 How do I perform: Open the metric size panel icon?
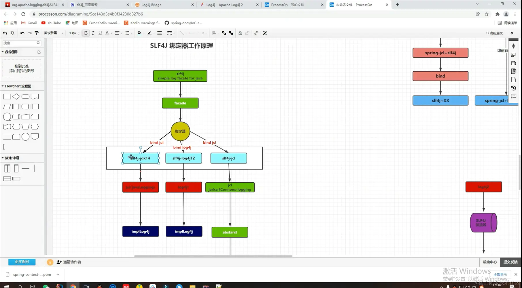point(513,63)
